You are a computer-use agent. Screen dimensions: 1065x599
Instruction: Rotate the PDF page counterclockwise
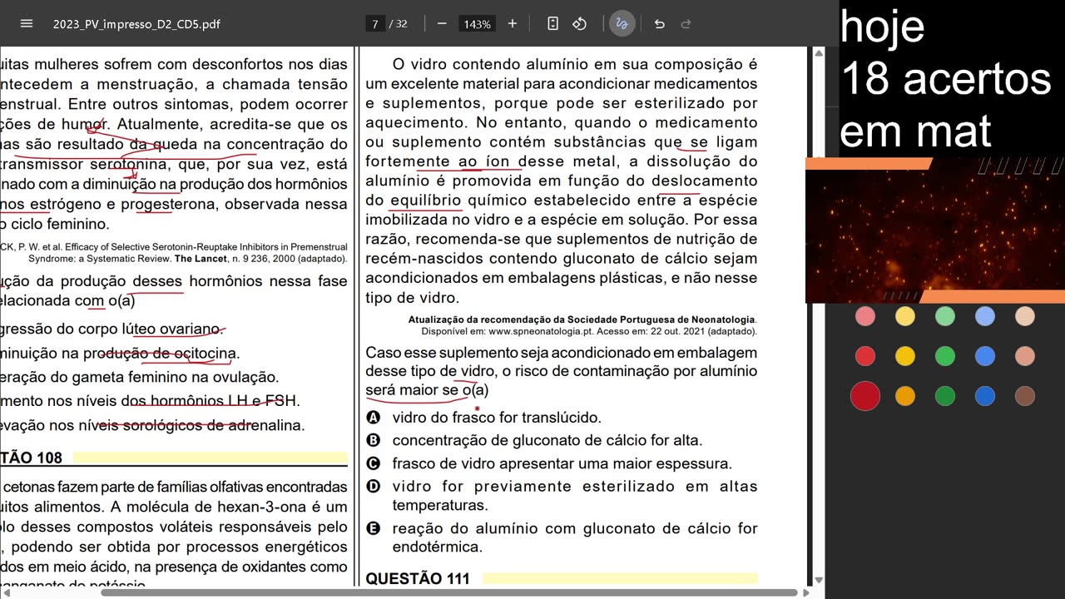(x=580, y=23)
